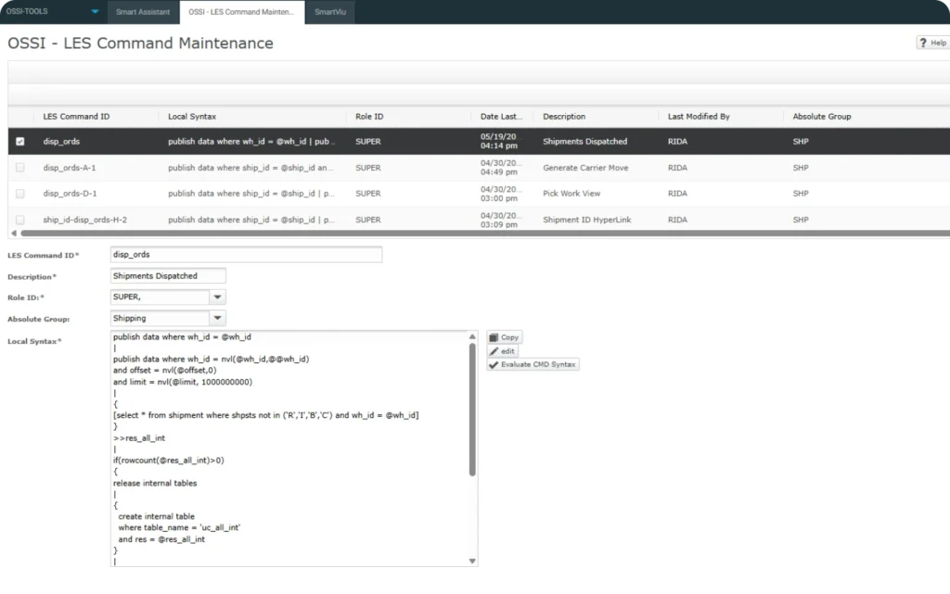The width and height of the screenshot is (950, 594).
Task: Click the edit button's pencil icon
Action: click(x=494, y=351)
